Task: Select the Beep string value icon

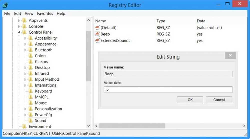Action: pos(97,34)
